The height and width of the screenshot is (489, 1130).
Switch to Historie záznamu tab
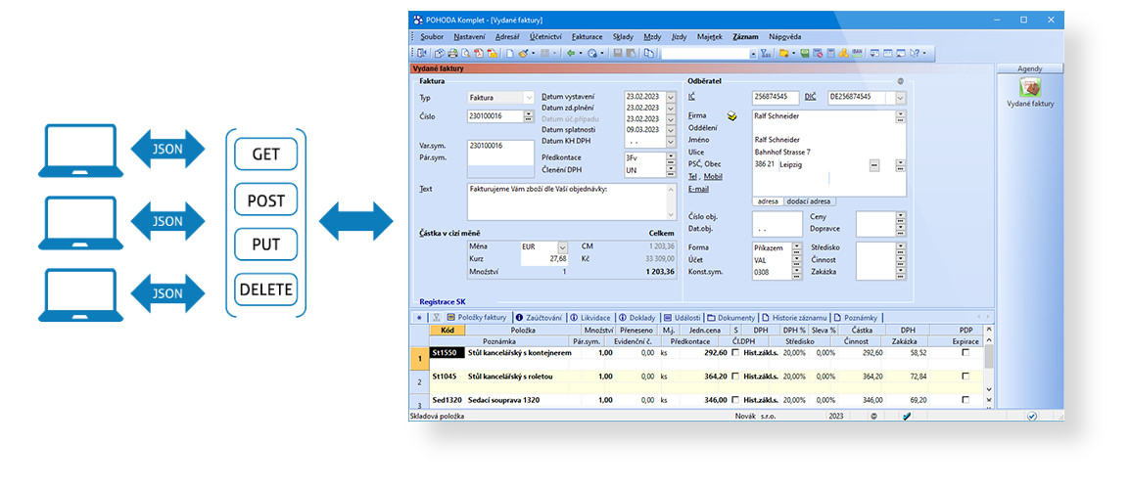click(794, 317)
